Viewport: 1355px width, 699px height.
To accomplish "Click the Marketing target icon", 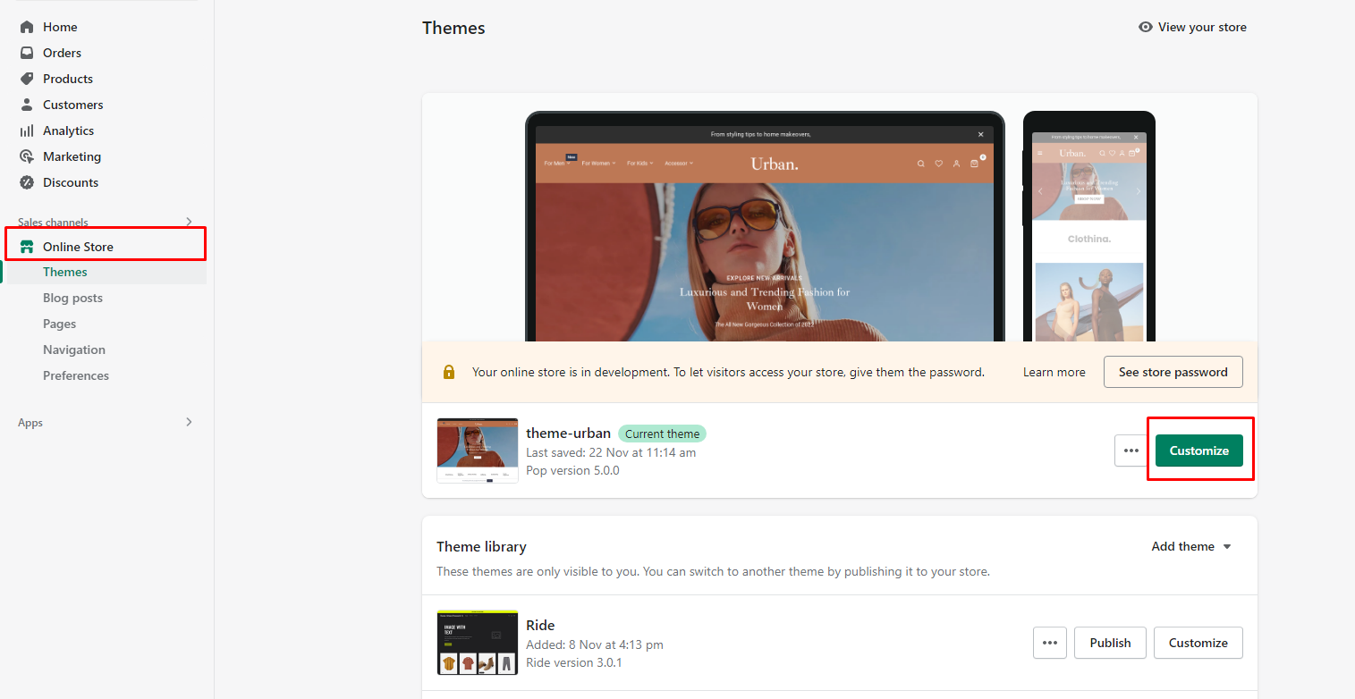I will pos(27,156).
